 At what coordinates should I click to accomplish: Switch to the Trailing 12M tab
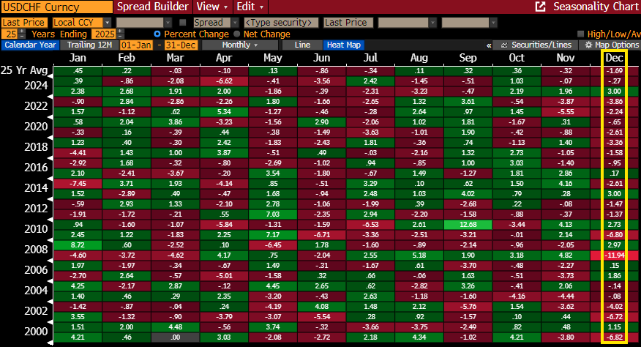(88, 45)
